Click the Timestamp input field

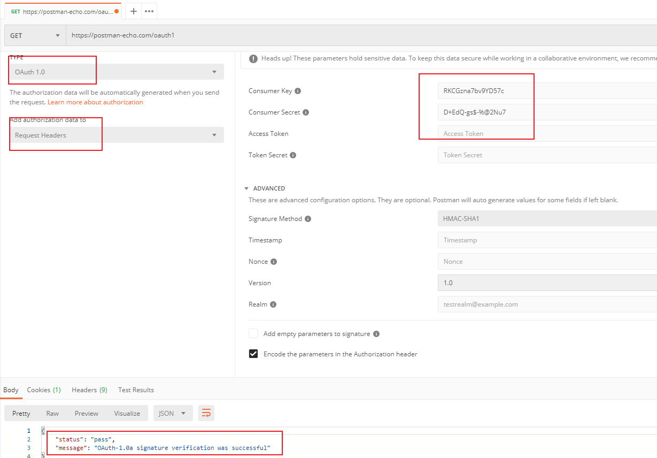pos(547,240)
